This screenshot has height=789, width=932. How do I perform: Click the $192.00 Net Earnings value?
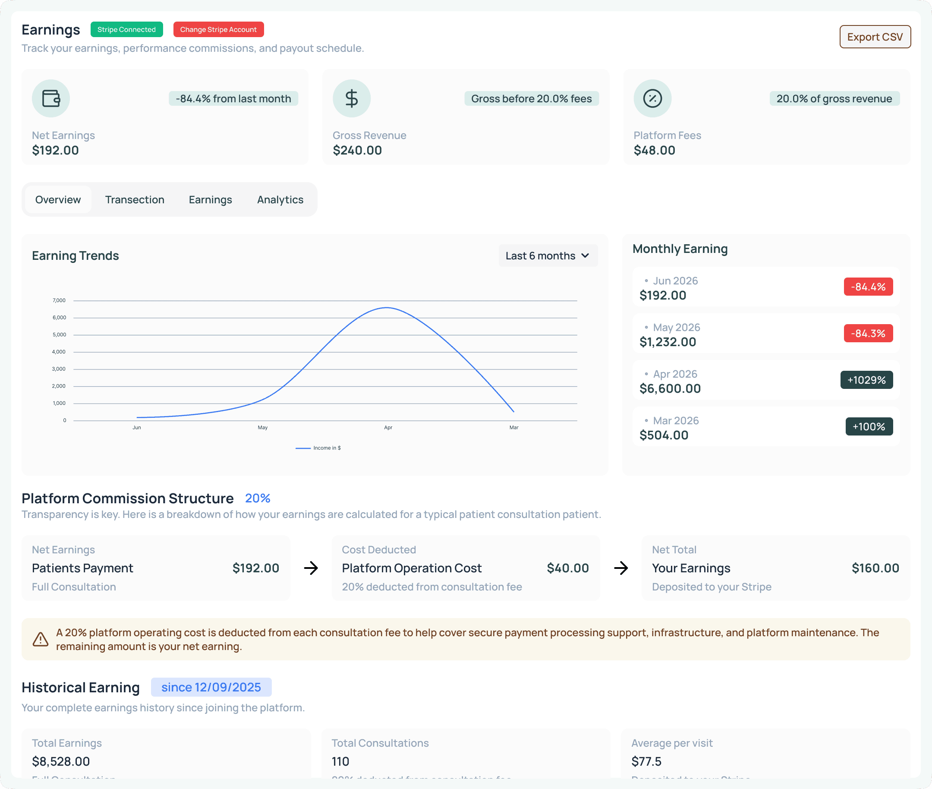click(x=56, y=150)
